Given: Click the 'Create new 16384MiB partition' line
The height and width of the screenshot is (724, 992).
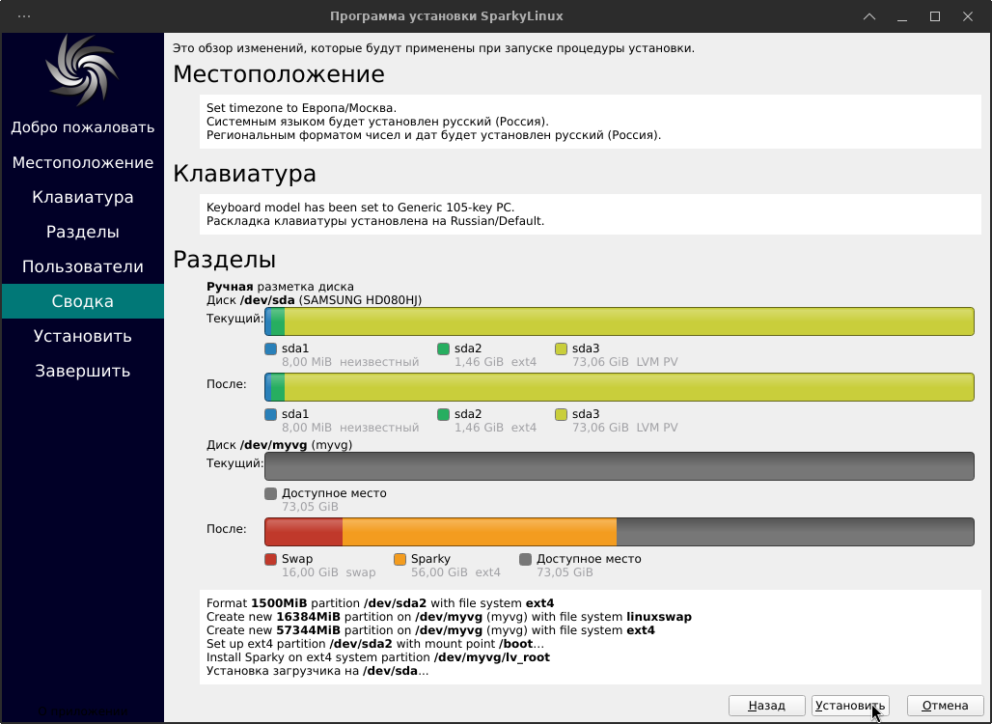Looking at the screenshot, I should pyautogui.click(x=449, y=617).
